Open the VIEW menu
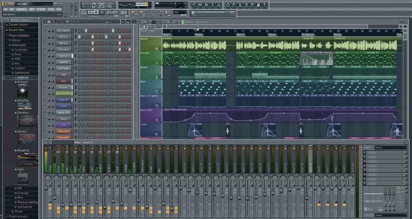The width and height of the screenshot is (412, 219). click(x=32, y=9)
